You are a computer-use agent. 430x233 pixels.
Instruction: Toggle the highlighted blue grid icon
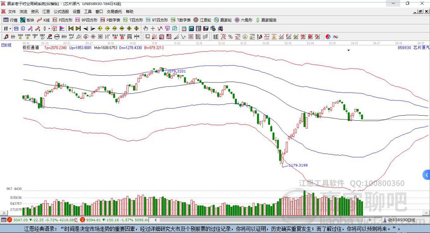coord(16,29)
